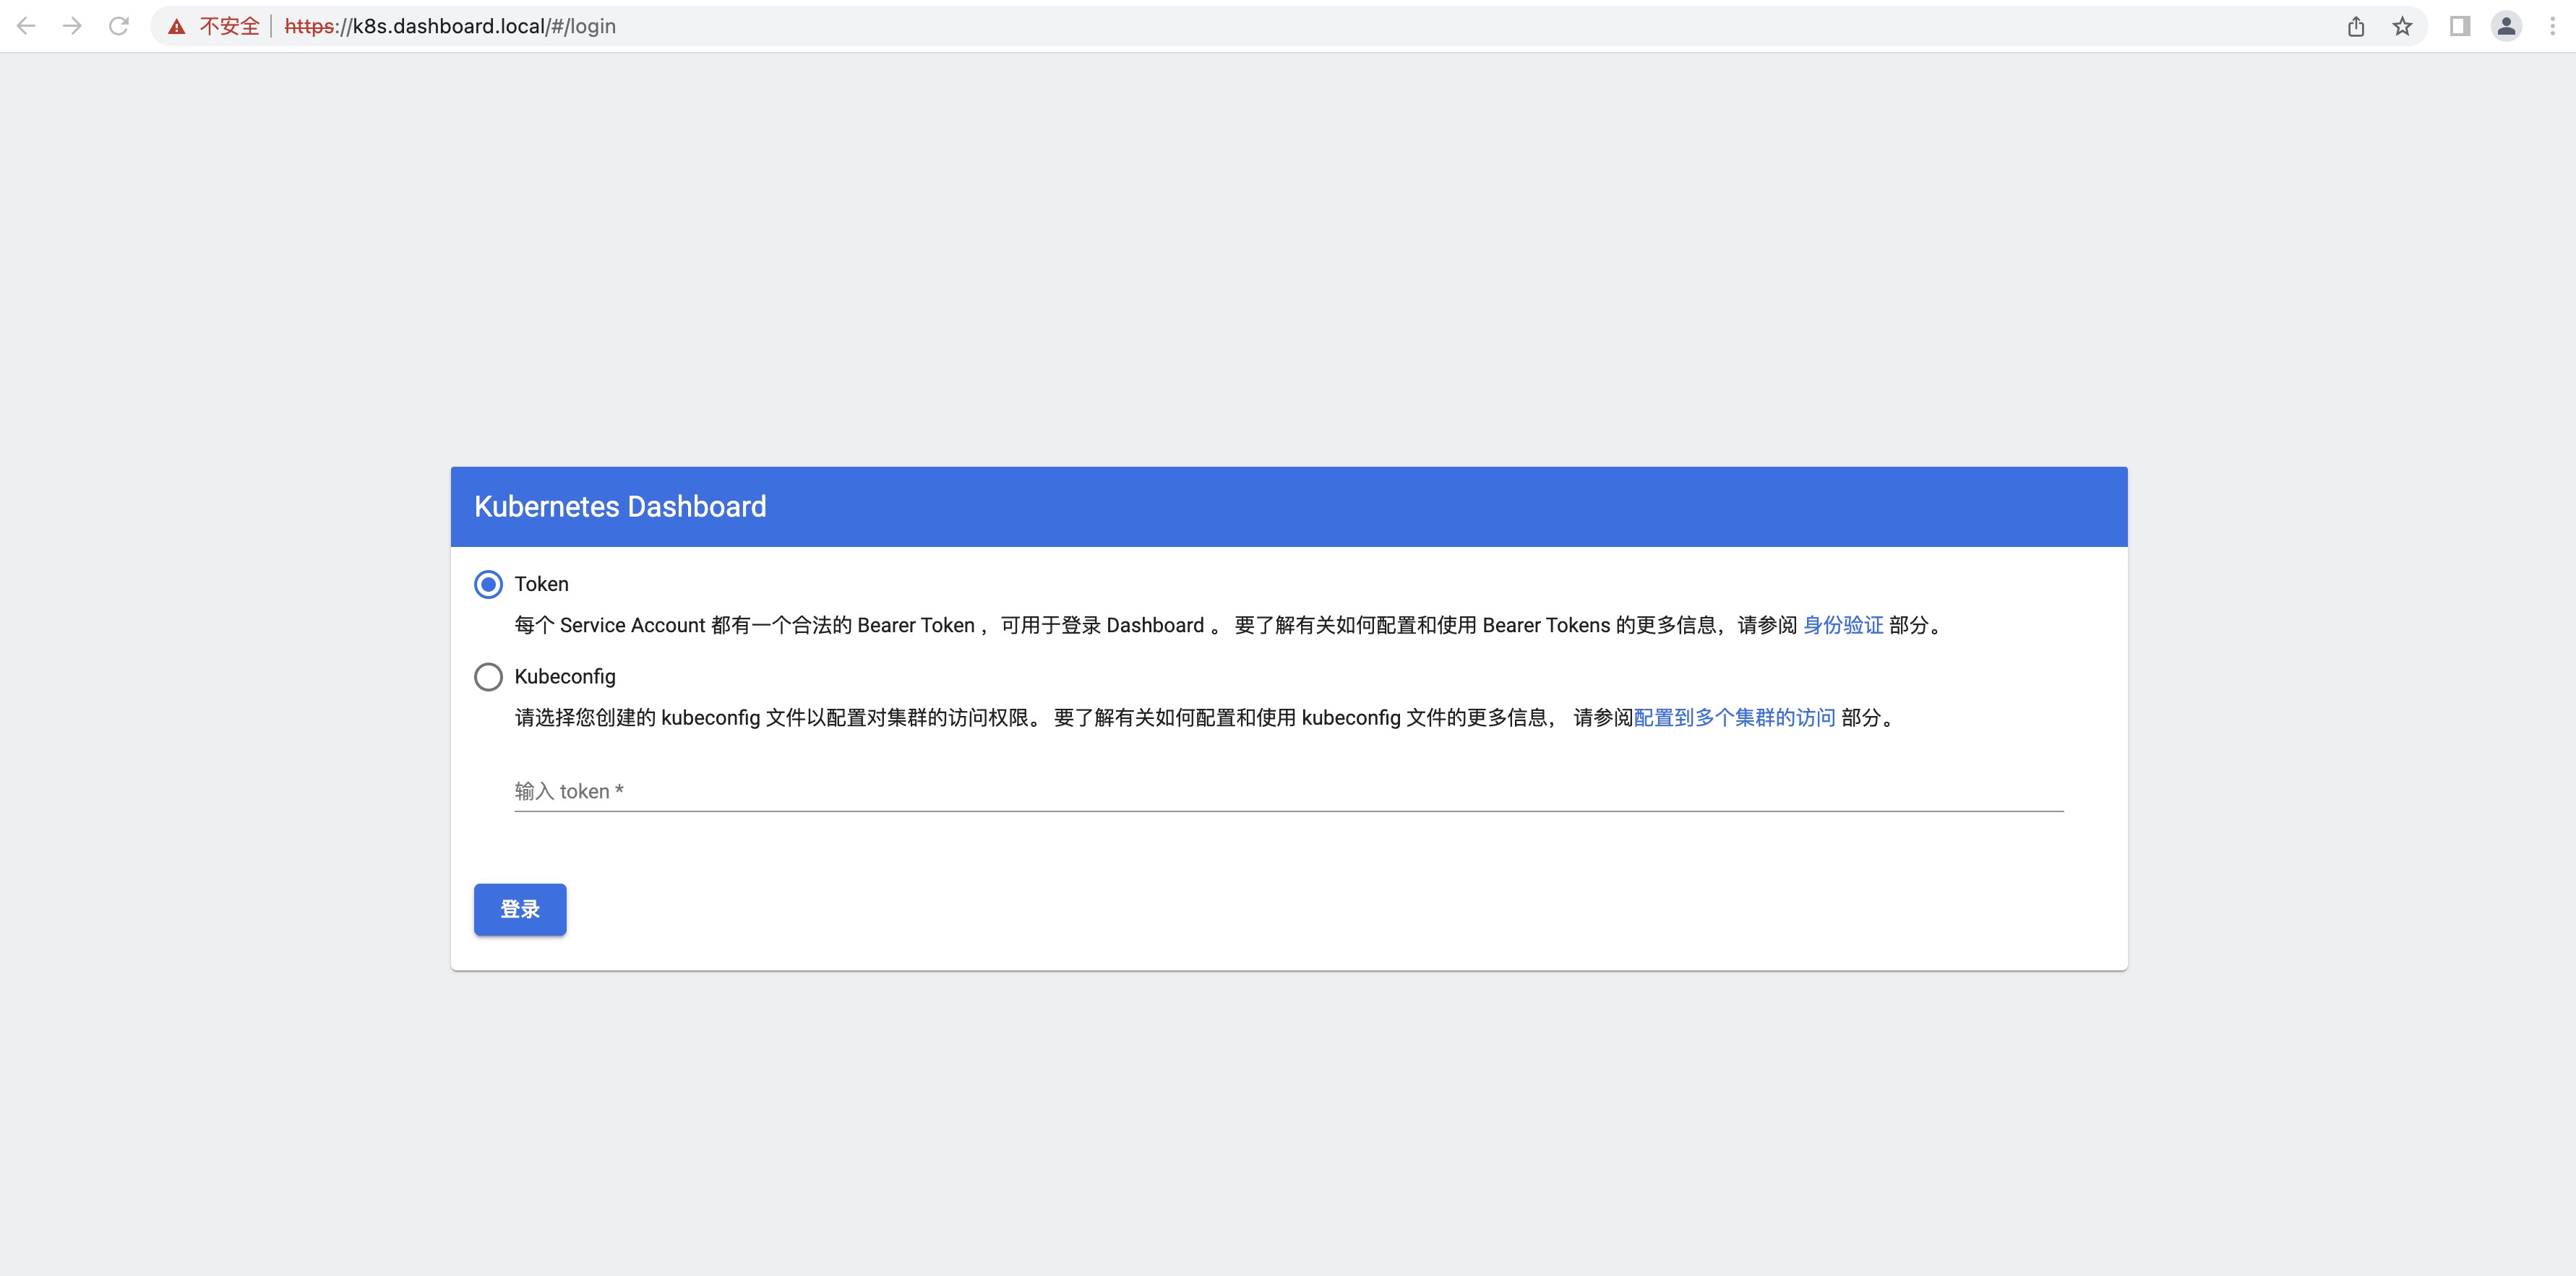Select the Kubeconfig radio button
The image size is (2576, 1276).
(x=488, y=677)
